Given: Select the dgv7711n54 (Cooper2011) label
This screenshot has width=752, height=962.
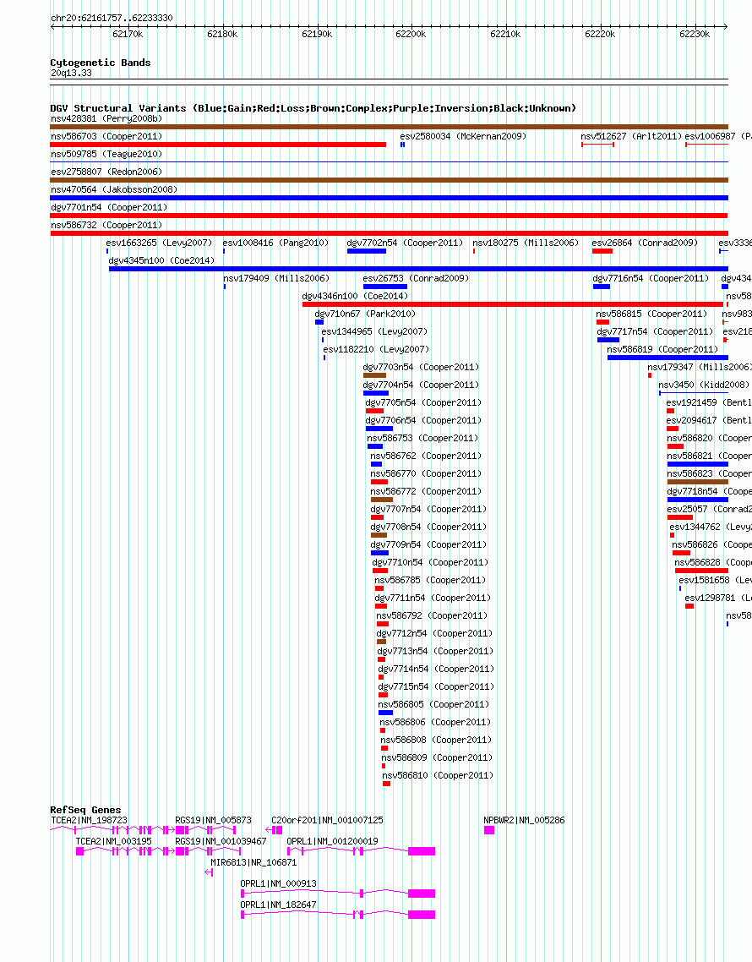Looking at the screenshot, I should pos(433,599).
